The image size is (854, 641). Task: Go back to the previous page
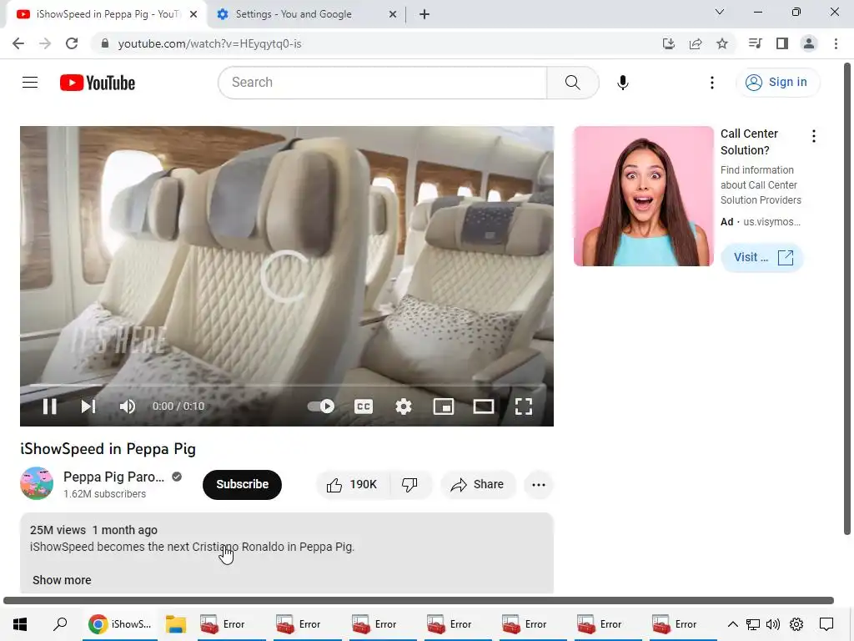click(x=18, y=43)
